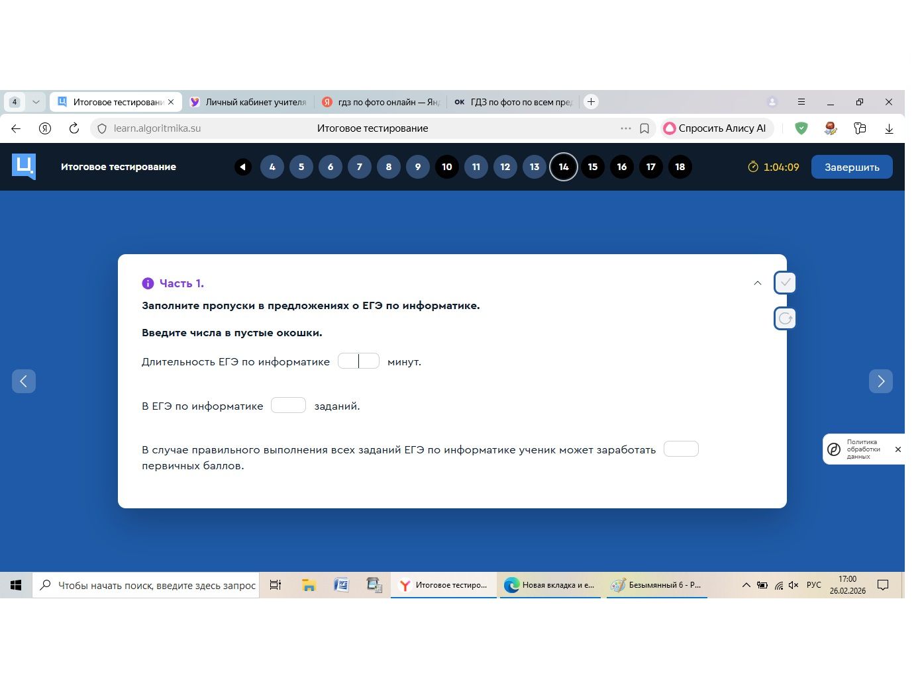Open the downloads arrow icon
This screenshot has height=689, width=922.
tap(890, 128)
